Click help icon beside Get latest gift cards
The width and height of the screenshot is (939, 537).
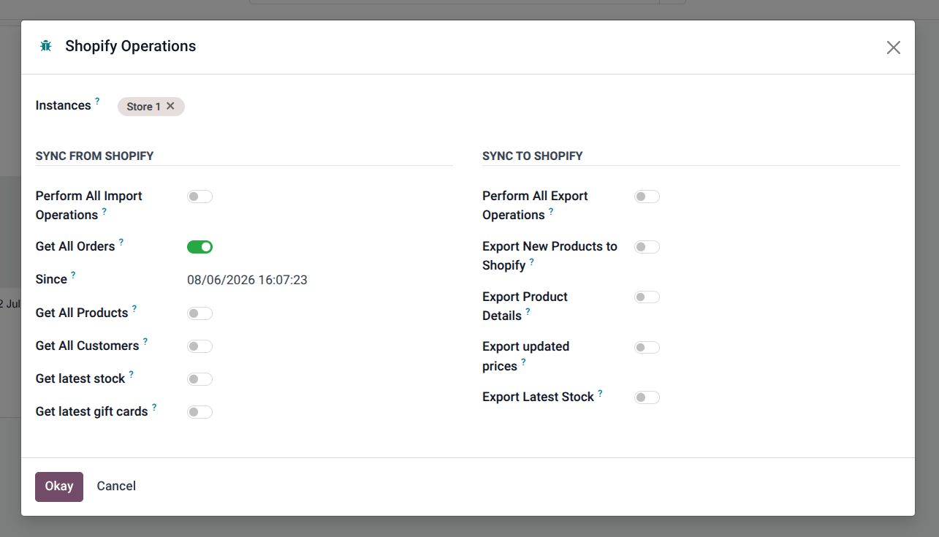(x=154, y=407)
